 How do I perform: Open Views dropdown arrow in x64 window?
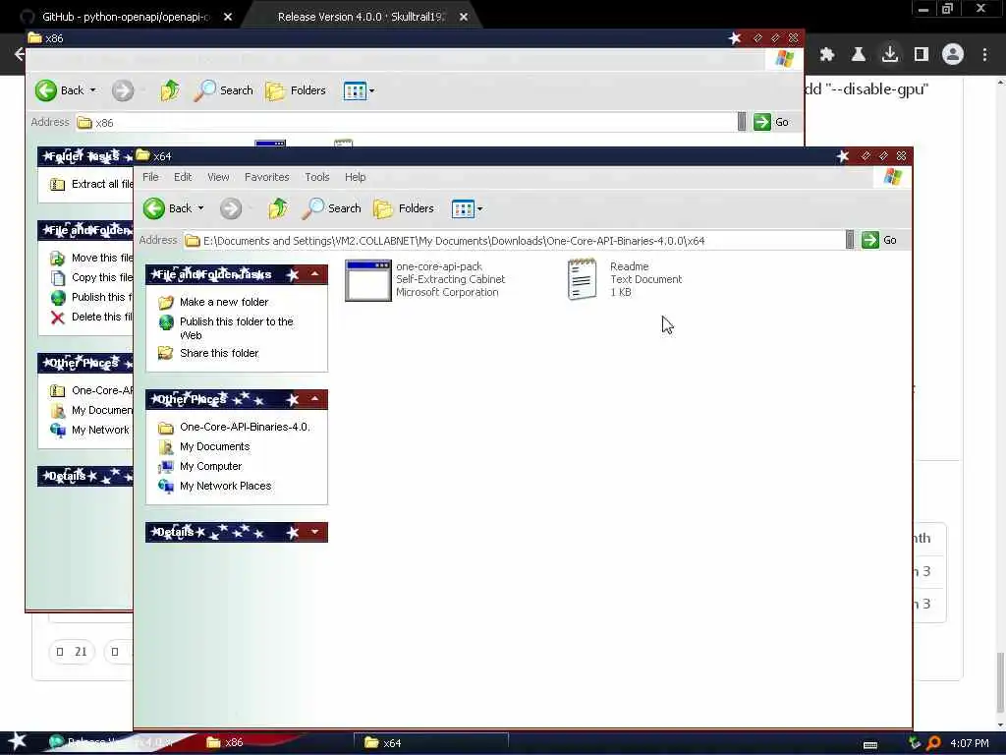479,208
